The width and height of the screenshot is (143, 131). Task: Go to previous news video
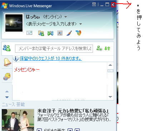[x=70, y=130]
